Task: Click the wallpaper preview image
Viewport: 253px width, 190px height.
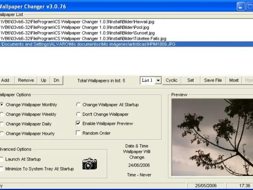Action: click(x=212, y=137)
